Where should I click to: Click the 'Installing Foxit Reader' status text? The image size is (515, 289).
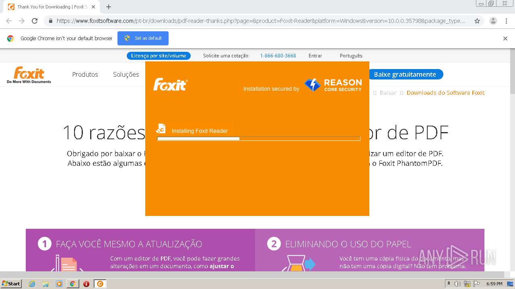pyautogui.click(x=200, y=131)
